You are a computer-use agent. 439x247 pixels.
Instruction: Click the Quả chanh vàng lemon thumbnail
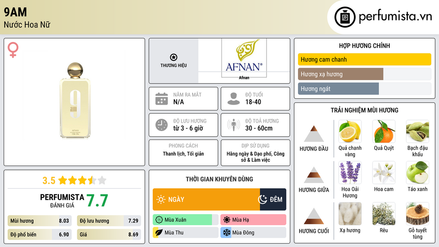coord(350,131)
